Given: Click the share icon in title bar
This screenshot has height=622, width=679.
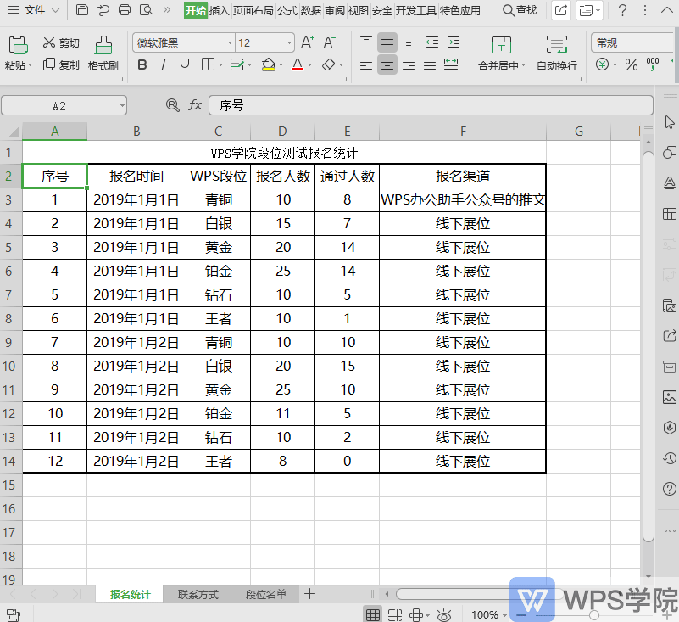Looking at the screenshot, I should tap(561, 10).
